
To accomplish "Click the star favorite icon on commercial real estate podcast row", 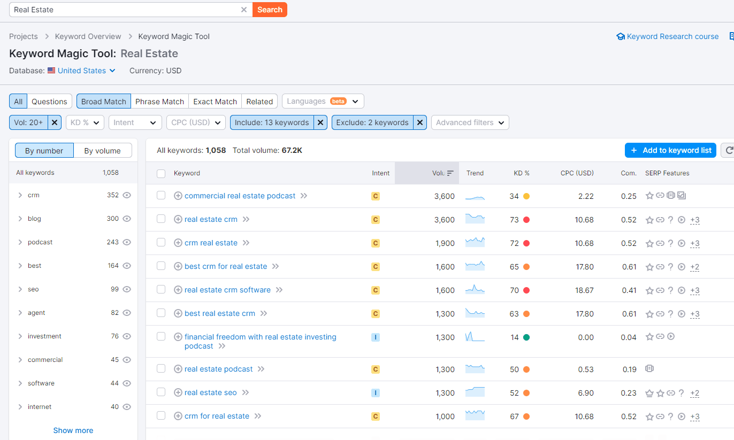I will 649,195.
